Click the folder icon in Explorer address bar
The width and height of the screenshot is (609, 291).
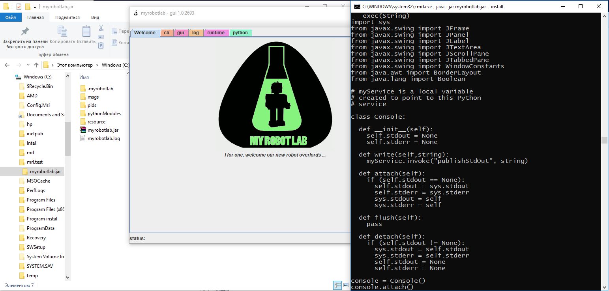46,65
